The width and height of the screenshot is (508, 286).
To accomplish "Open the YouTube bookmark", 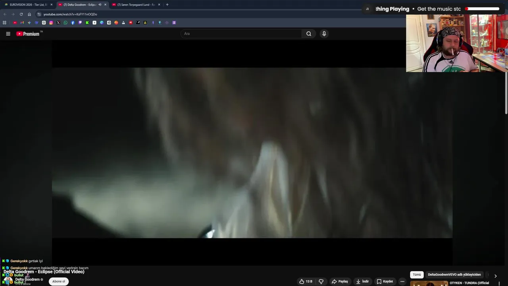I will 15,23.
